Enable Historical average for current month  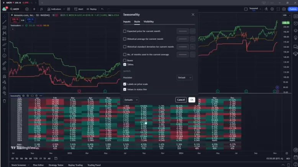point(124,39)
